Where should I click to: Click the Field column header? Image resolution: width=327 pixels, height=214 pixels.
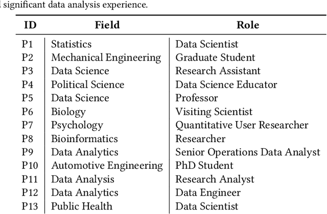107,24
